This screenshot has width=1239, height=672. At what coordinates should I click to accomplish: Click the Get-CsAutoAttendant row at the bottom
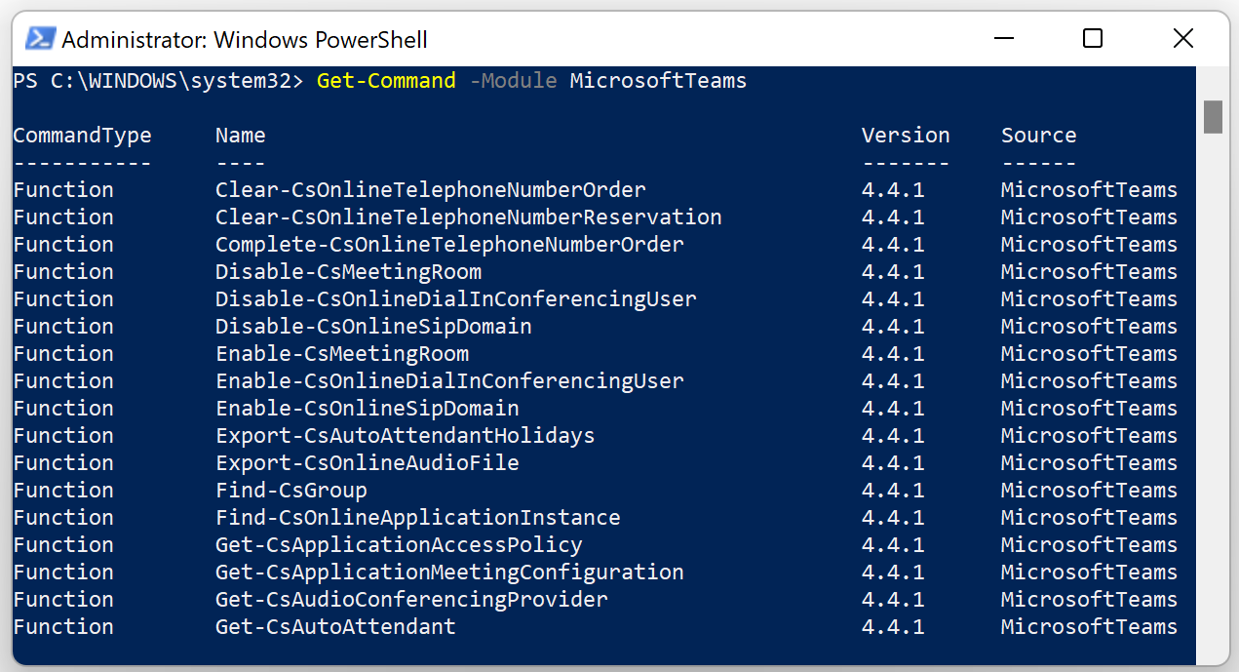tap(335, 626)
